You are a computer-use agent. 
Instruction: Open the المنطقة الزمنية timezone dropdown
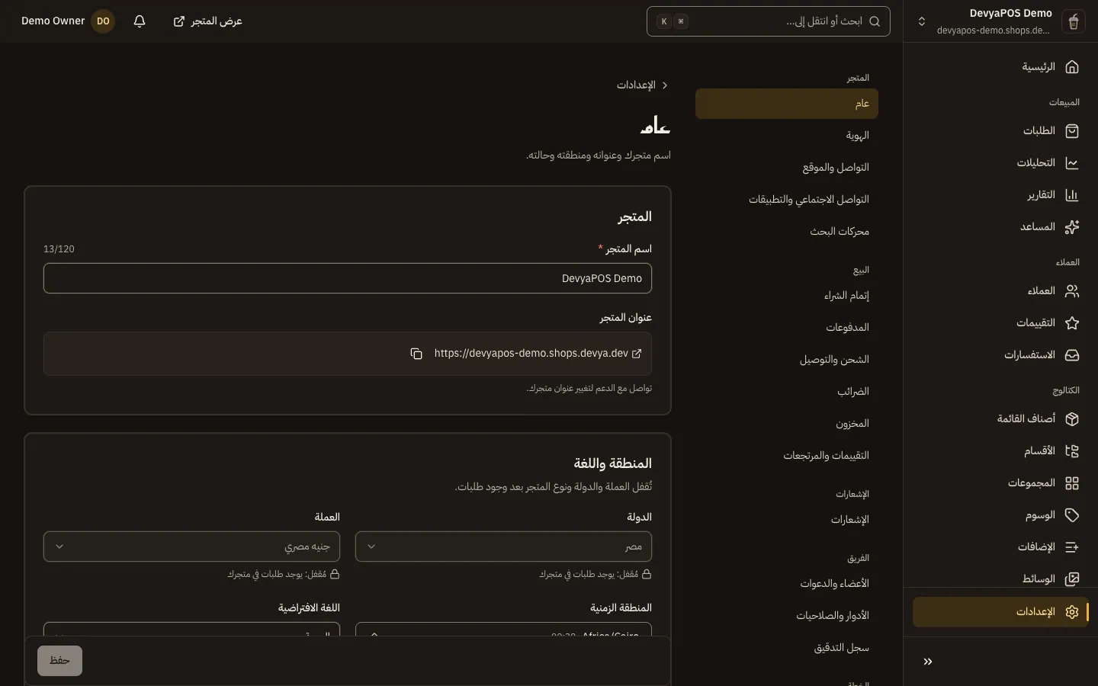click(x=503, y=630)
